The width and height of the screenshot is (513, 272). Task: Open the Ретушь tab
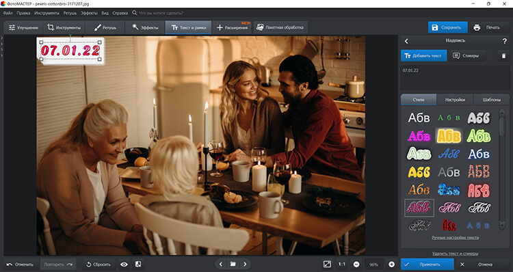coord(105,28)
